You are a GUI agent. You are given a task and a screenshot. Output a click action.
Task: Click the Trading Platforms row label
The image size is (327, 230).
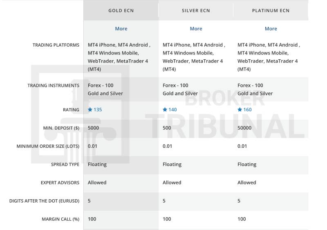[x=56, y=45]
